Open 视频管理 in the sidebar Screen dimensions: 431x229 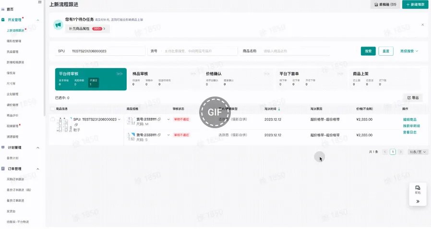(x=12, y=126)
